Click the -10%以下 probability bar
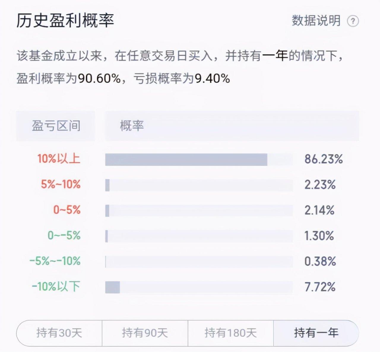 coord(199,287)
